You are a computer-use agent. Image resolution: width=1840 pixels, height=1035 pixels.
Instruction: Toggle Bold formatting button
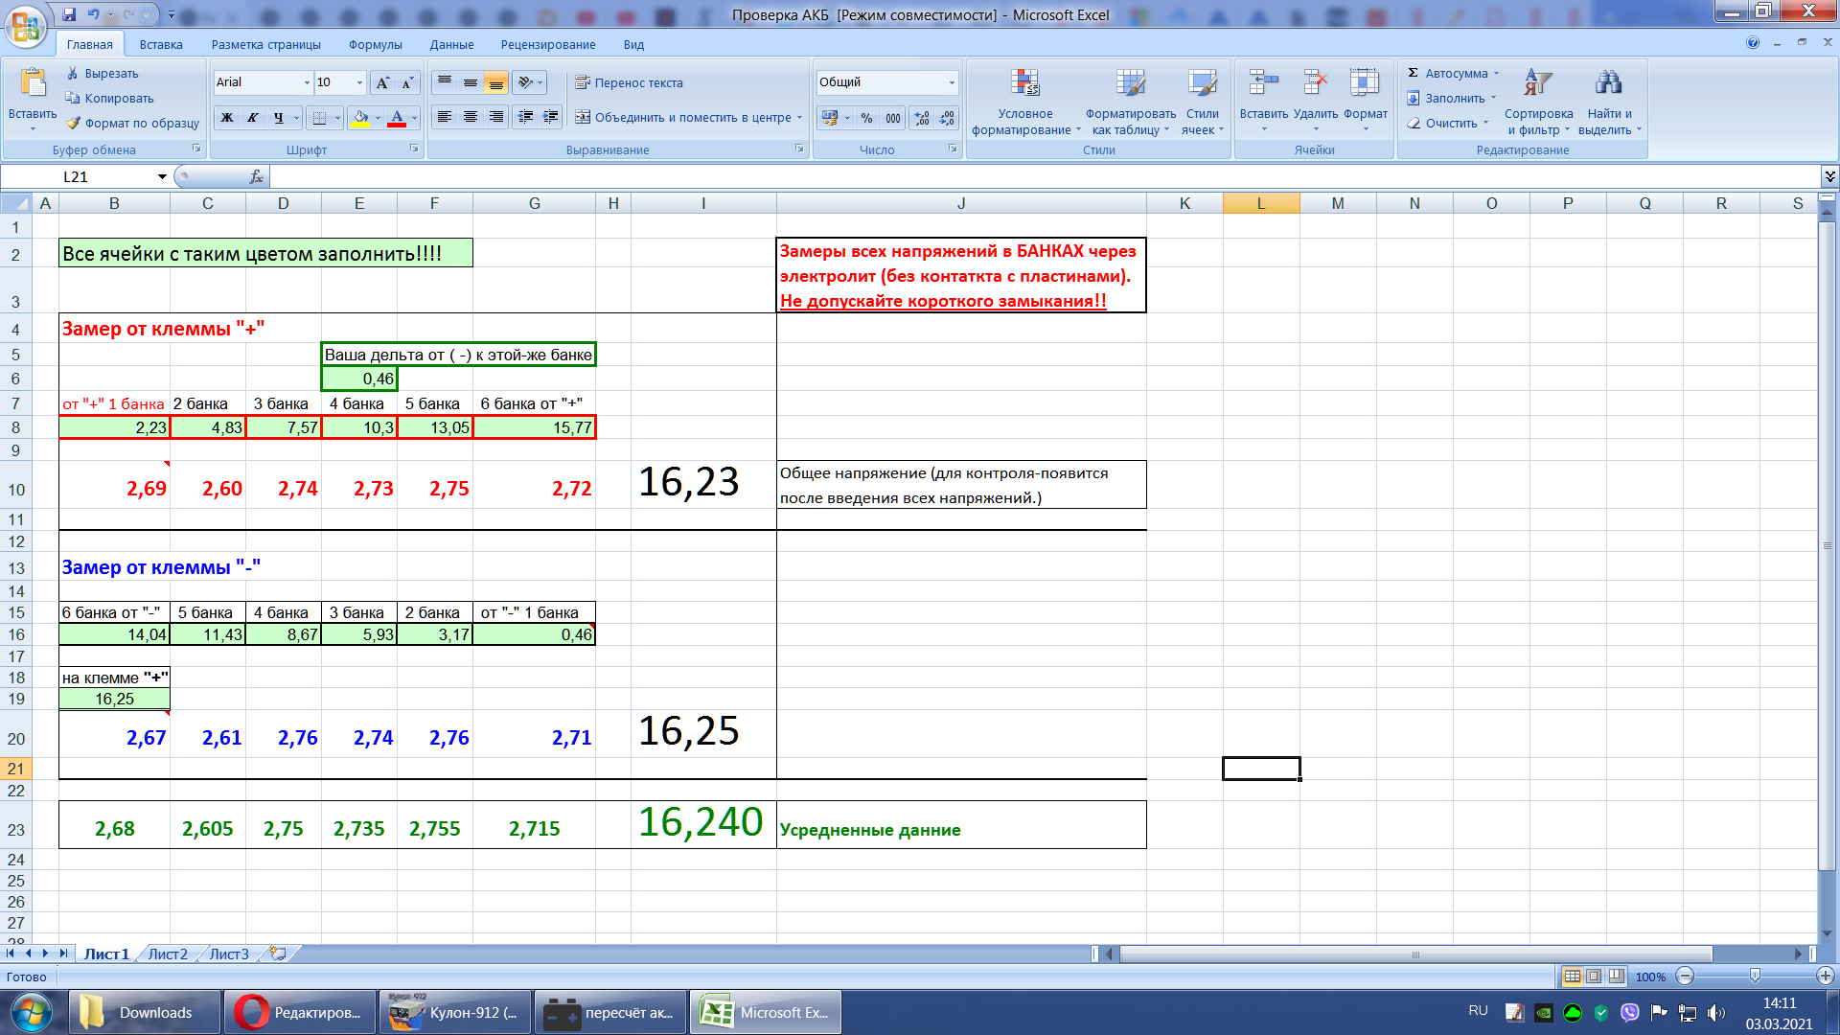(227, 118)
